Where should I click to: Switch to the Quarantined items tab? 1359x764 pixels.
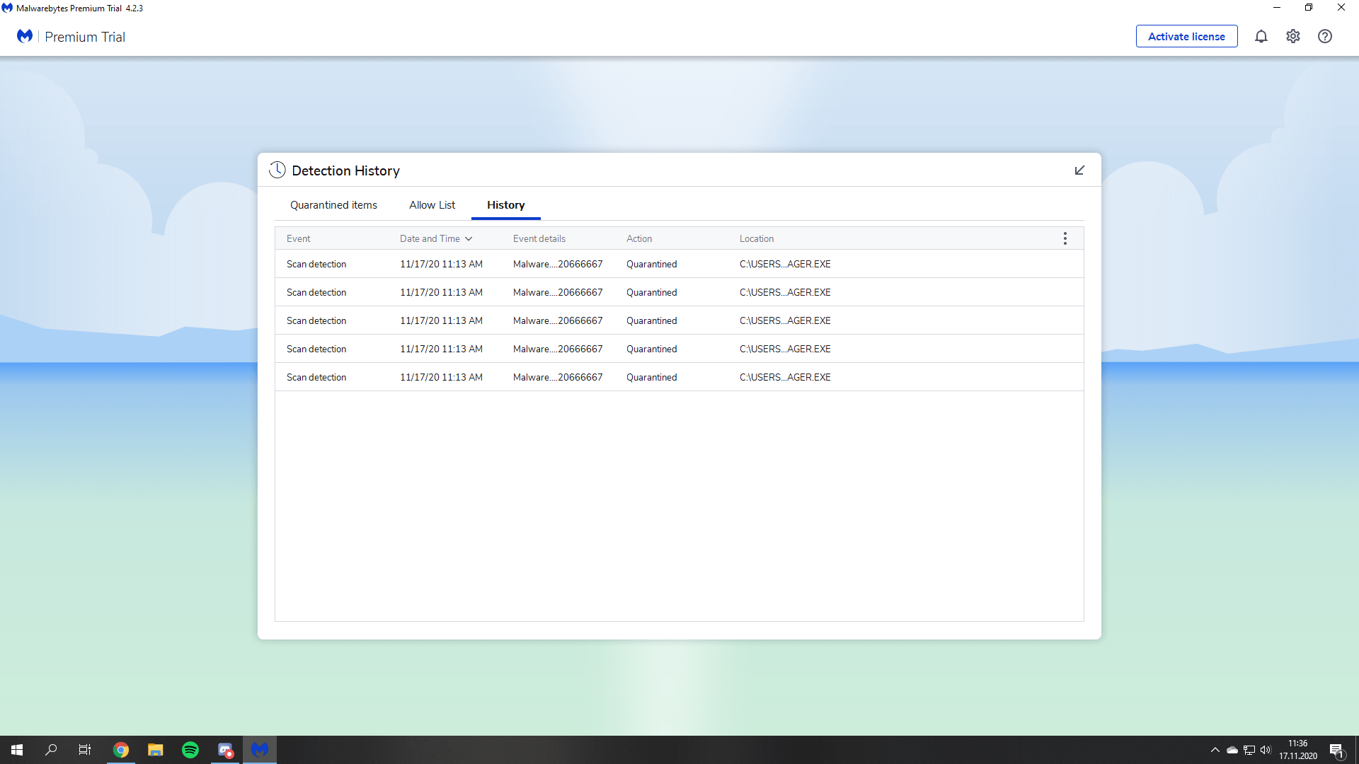pos(333,205)
